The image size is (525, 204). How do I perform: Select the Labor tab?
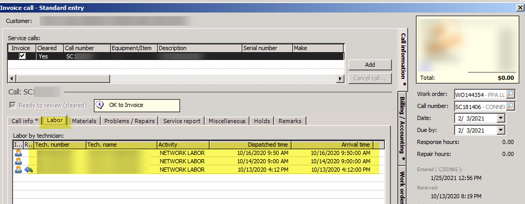click(x=55, y=120)
